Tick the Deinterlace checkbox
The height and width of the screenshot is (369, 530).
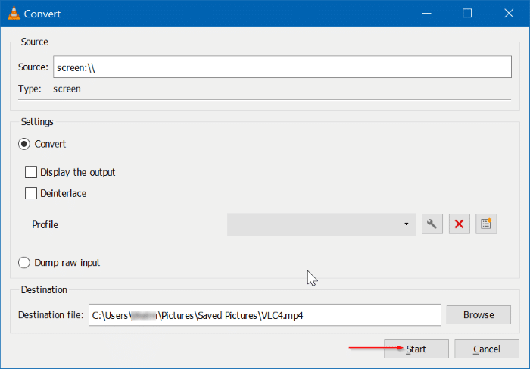pos(31,193)
